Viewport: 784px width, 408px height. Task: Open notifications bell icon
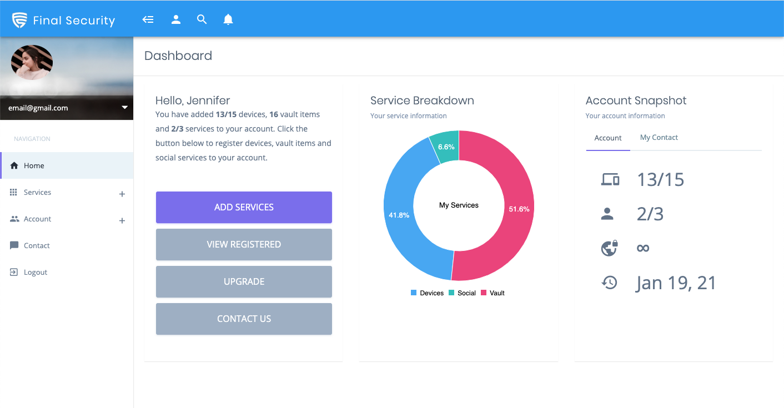pos(228,19)
